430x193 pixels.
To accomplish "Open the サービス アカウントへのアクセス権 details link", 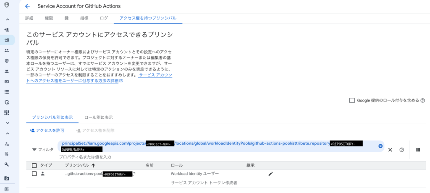I will (99, 78).
